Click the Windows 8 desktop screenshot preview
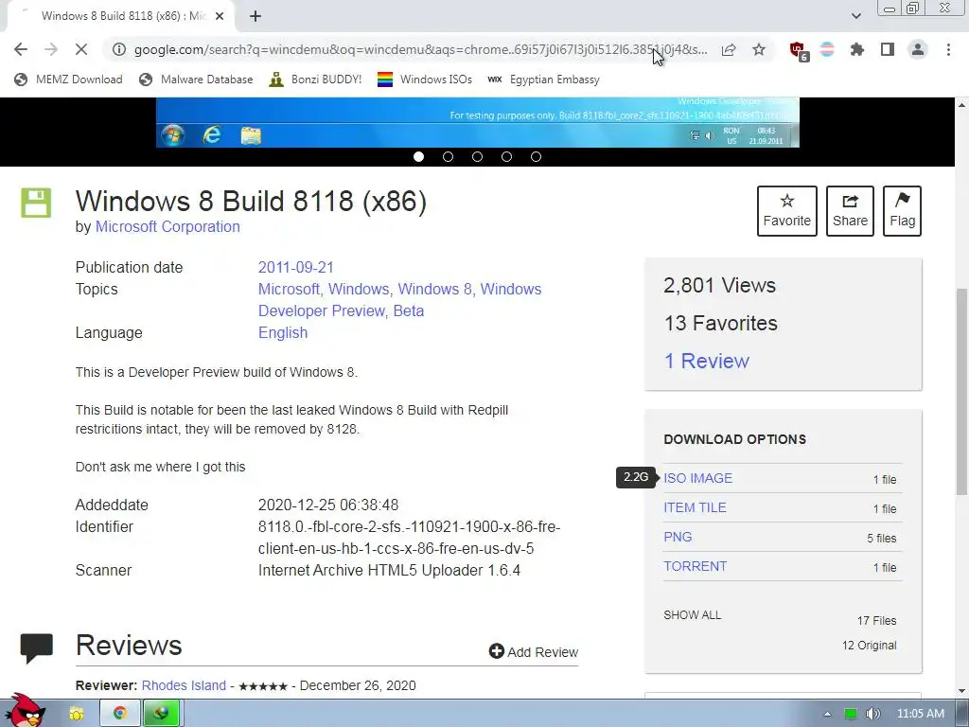Image resolution: width=969 pixels, height=727 pixels. [477, 122]
